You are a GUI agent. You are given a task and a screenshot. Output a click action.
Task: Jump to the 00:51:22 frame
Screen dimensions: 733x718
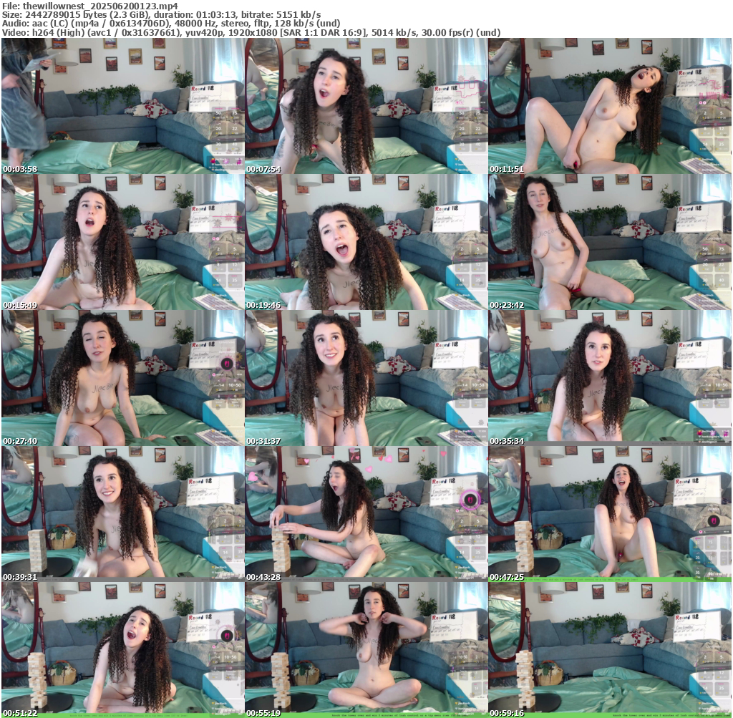click(x=122, y=649)
